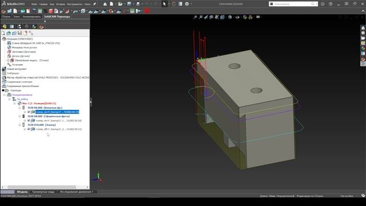Switch to the Модель bottom tab
Image resolution: width=366 pixels, height=206 pixels.
(x=22, y=192)
